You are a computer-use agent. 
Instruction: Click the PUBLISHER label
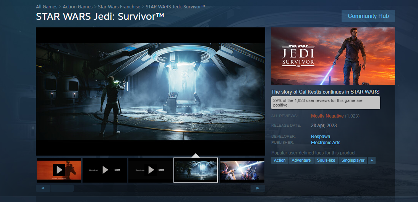[x=283, y=143]
